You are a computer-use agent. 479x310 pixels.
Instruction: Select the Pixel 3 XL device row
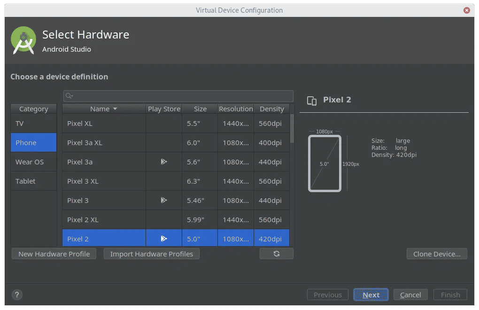click(x=176, y=181)
